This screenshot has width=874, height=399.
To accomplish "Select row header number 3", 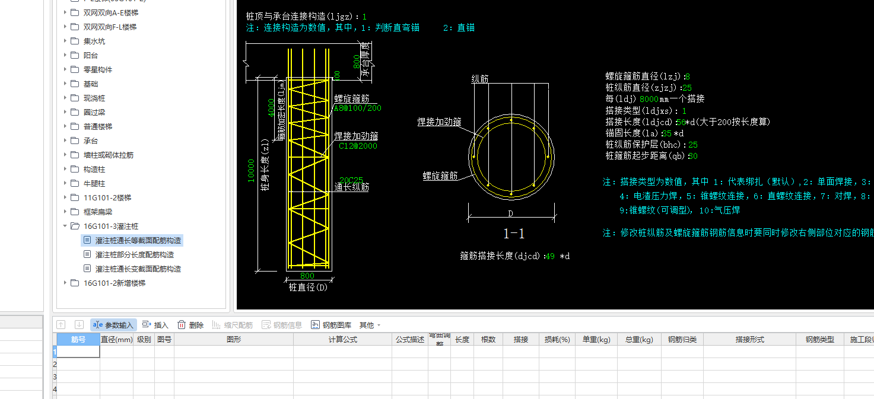I will (x=55, y=376).
